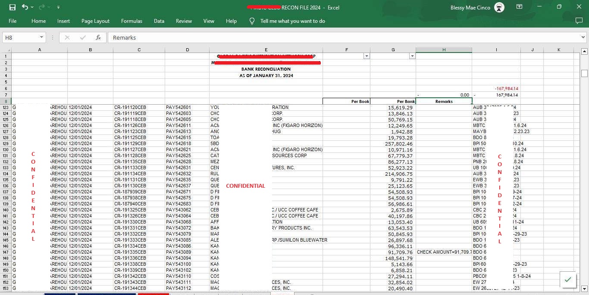The image size is (589, 295).
Task: Cancel the formula bar entry
Action: (x=67, y=37)
